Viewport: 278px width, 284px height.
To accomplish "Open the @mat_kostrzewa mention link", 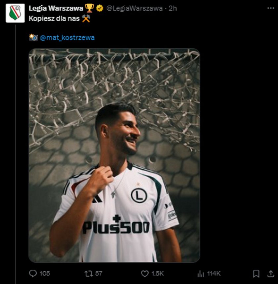I will [x=67, y=38].
